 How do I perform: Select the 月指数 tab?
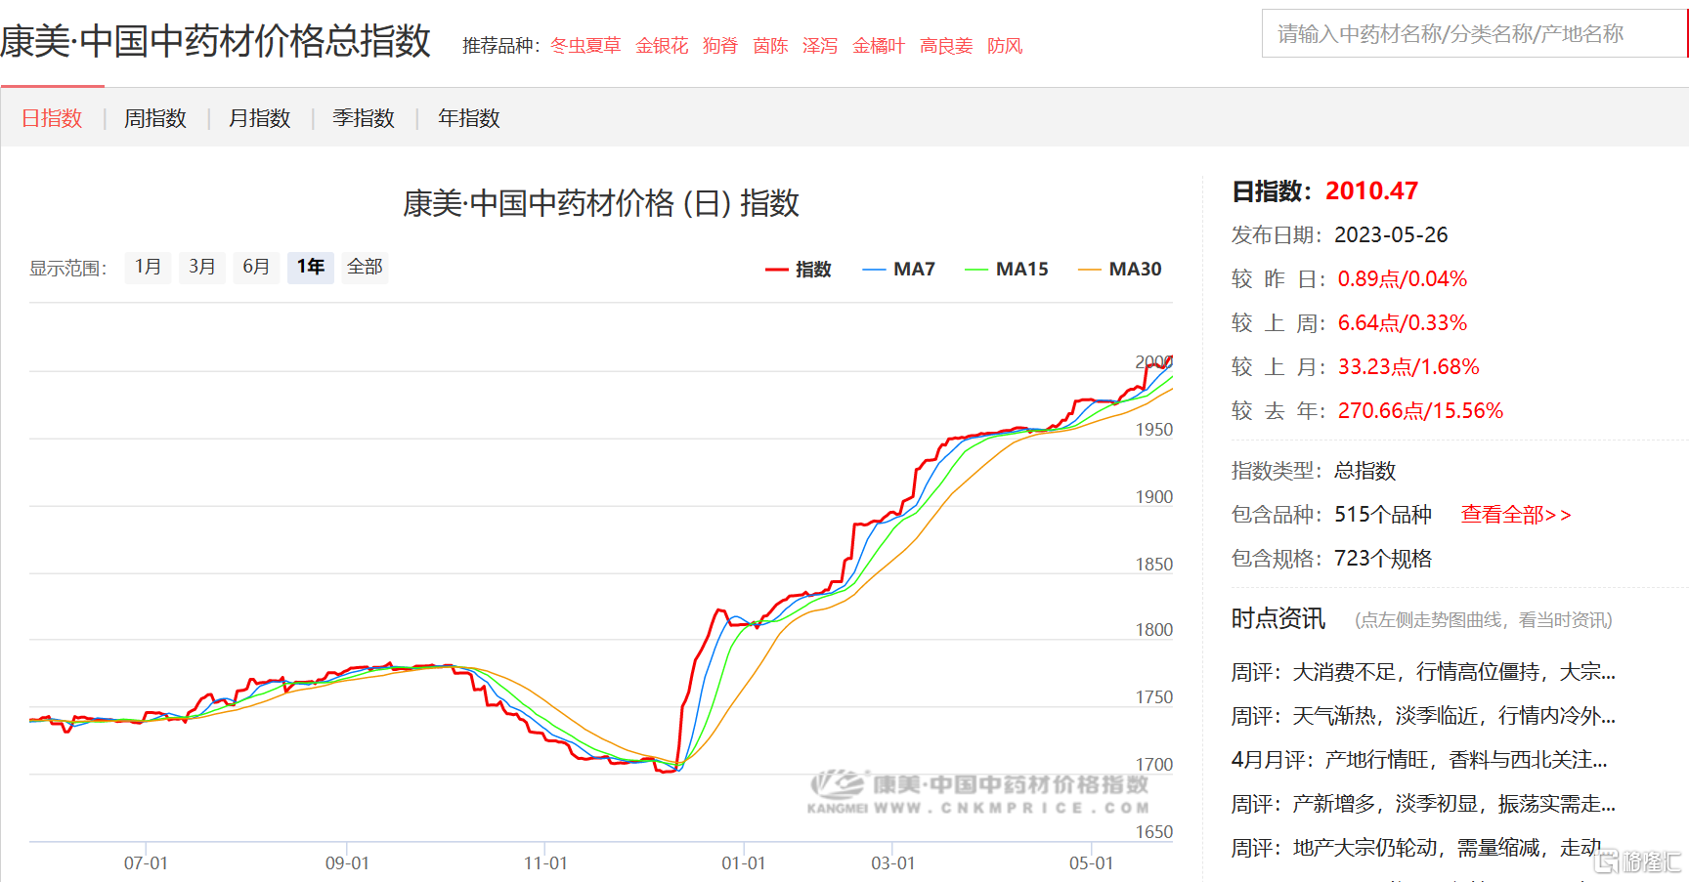[x=260, y=118]
